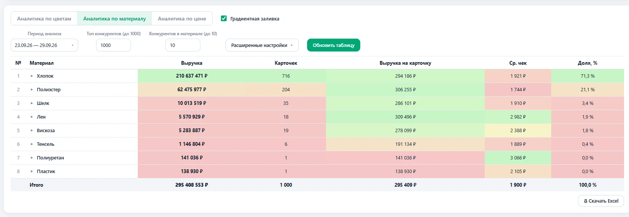Screen dimensions: 629x217
Task: Expand the Шелк row
Action: tap(32, 103)
